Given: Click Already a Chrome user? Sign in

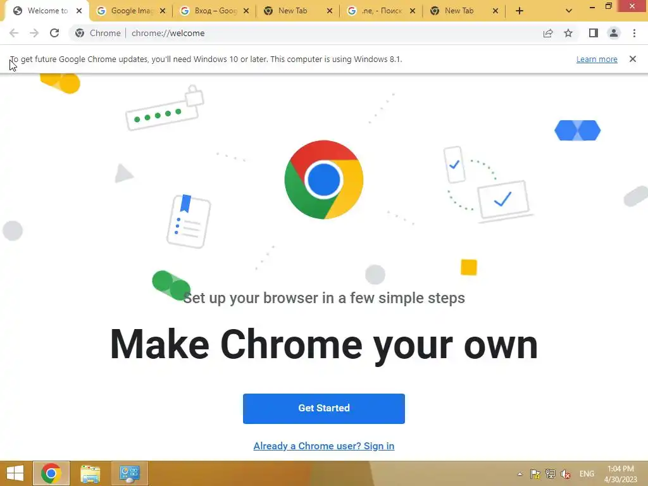Looking at the screenshot, I should pos(323,446).
